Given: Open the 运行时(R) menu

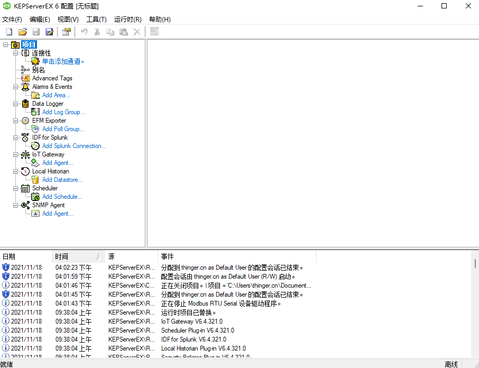Looking at the screenshot, I should click(x=127, y=20).
